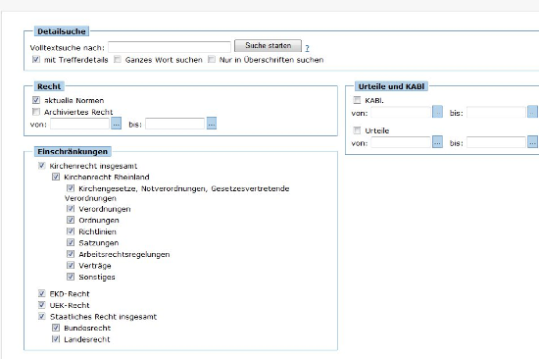Uncheck the Verordnungen checkbox
Screen dimensions: 539x359
click(x=71, y=209)
